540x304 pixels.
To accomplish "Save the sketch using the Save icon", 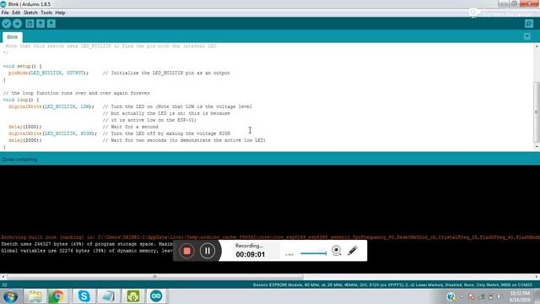I will (51, 24).
